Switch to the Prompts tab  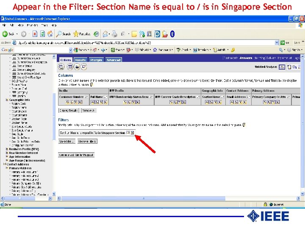[x=96, y=60]
